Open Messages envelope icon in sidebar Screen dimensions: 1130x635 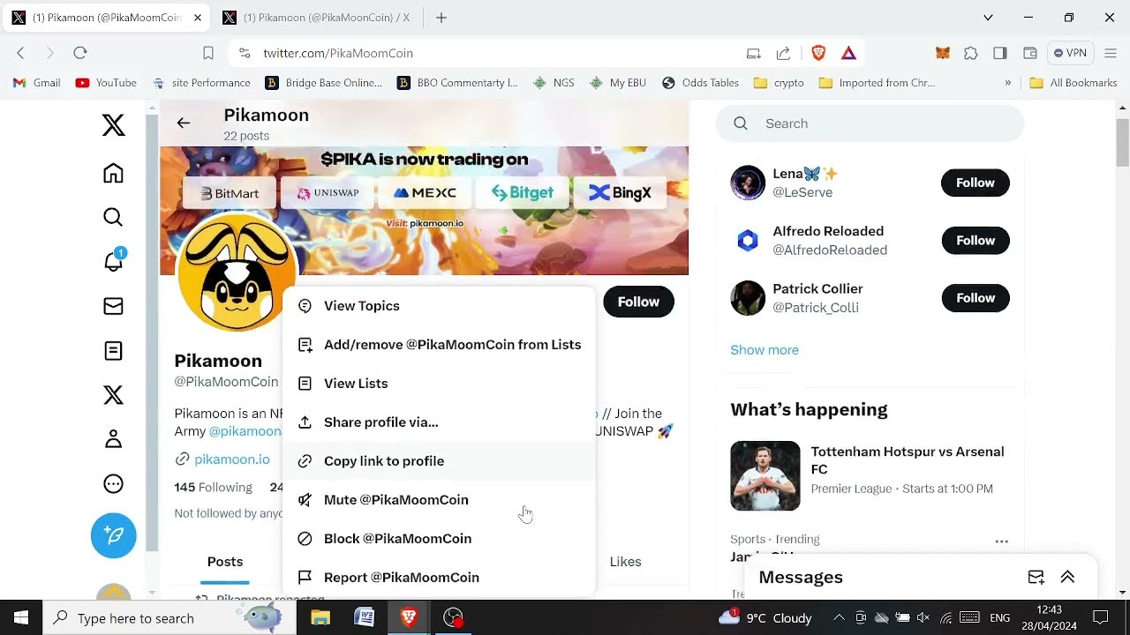(113, 306)
